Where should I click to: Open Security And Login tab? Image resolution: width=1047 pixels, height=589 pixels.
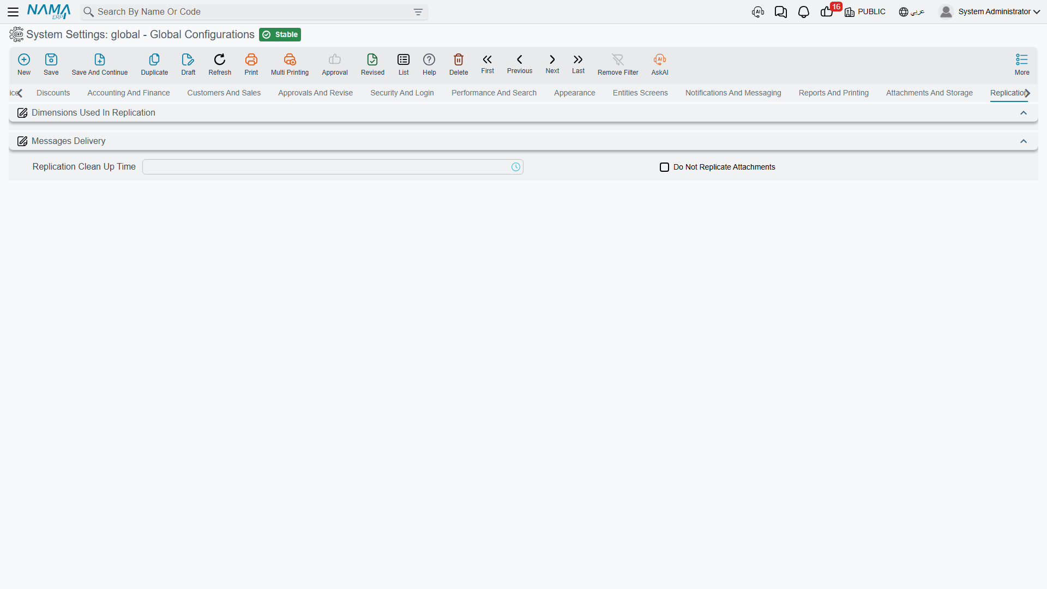tap(402, 93)
